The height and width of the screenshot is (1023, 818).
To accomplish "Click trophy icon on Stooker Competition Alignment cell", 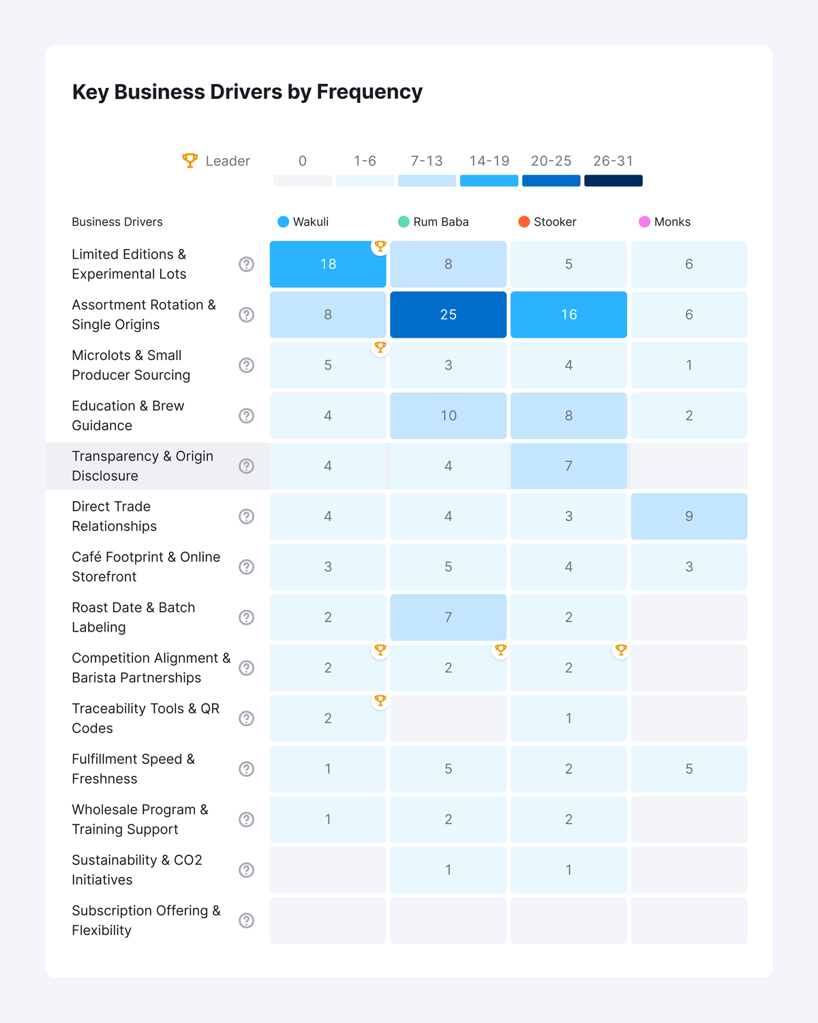I will [x=621, y=650].
